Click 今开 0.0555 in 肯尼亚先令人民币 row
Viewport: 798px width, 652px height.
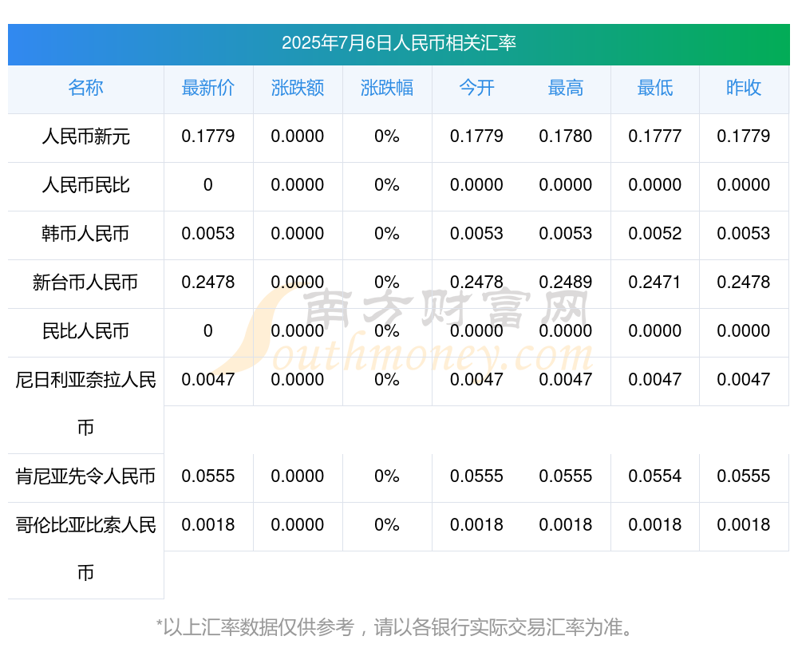tap(476, 476)
